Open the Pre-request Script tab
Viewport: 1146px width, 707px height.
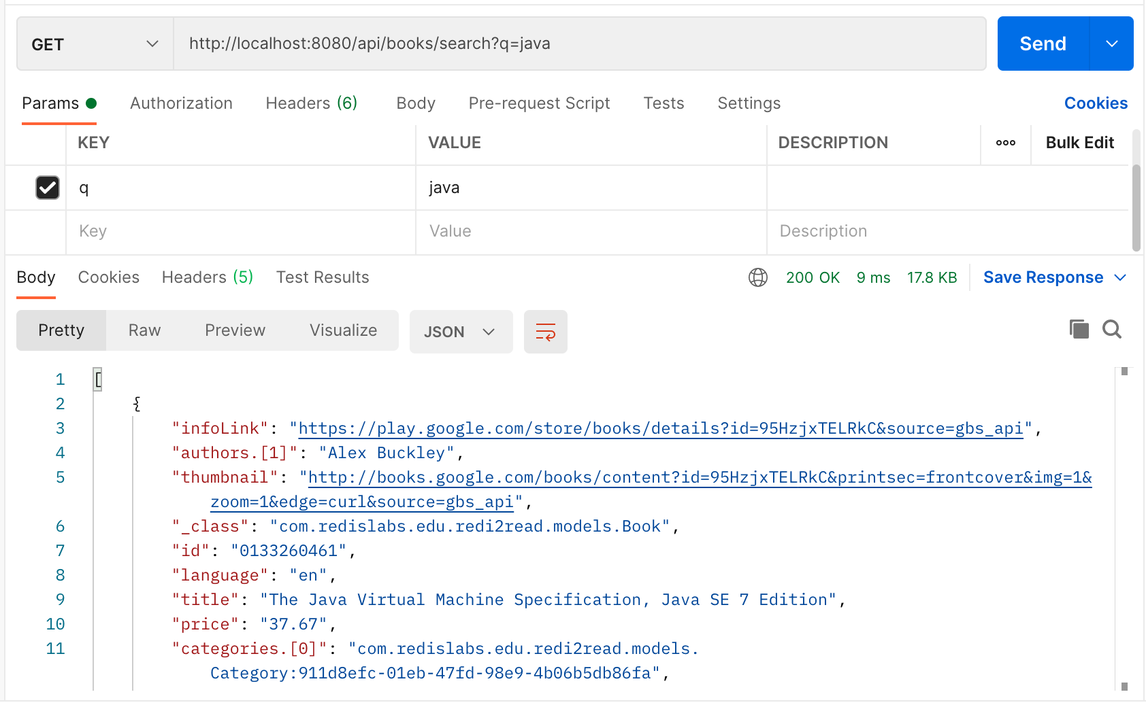tap(539, 103)
